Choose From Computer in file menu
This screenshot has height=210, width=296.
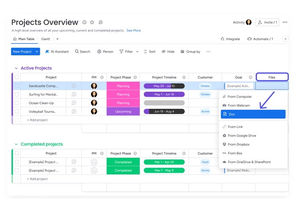click(253, 97)
